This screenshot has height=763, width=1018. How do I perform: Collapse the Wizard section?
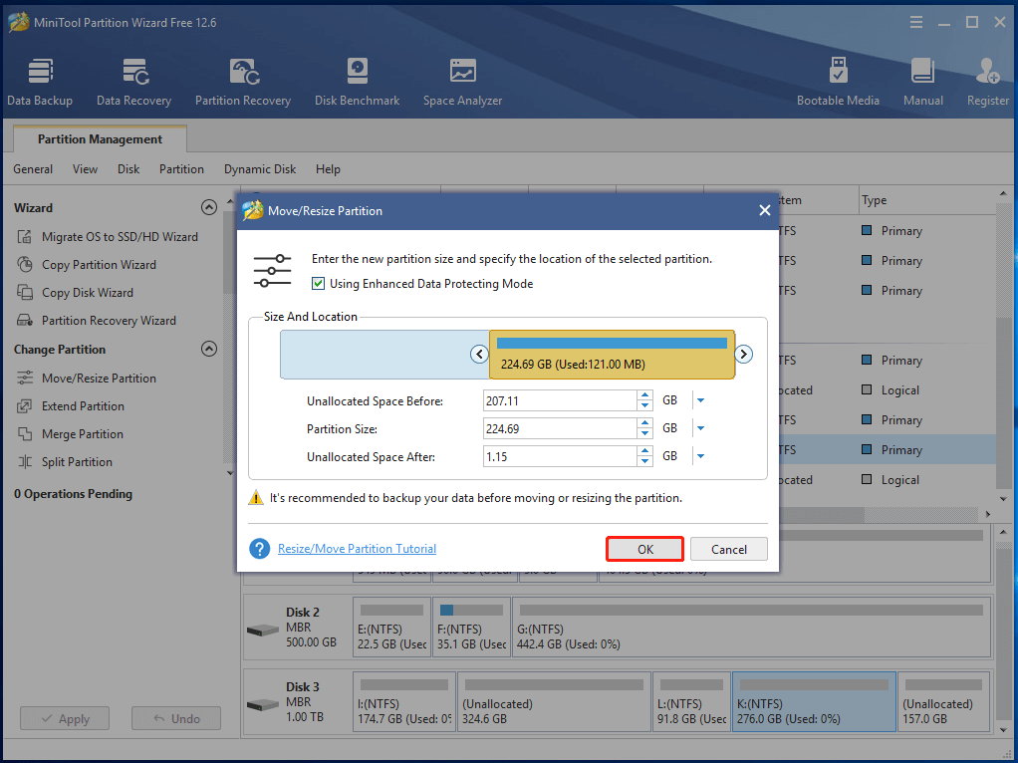(x=209, y=207)
